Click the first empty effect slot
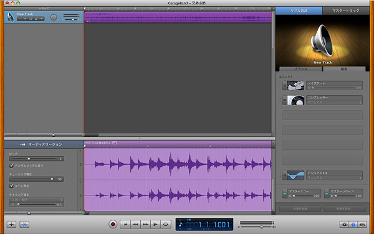 (x=322, y=115)
